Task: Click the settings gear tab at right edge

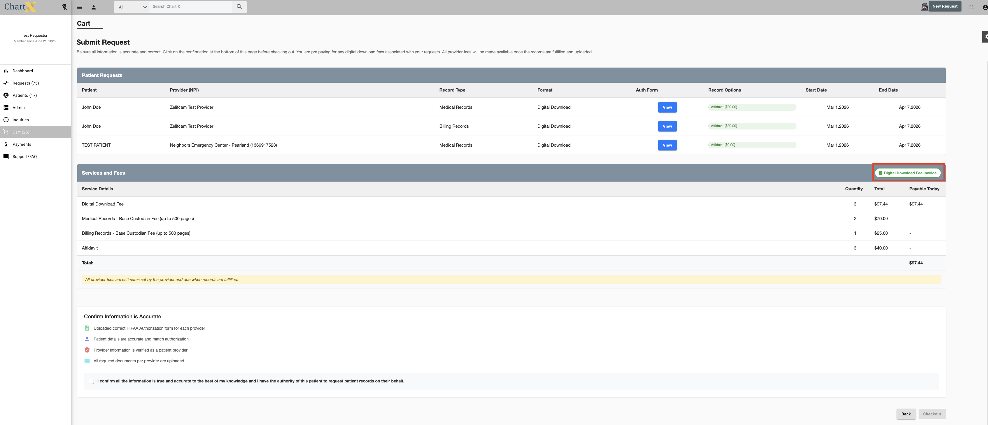Action: tap(985, 37)
